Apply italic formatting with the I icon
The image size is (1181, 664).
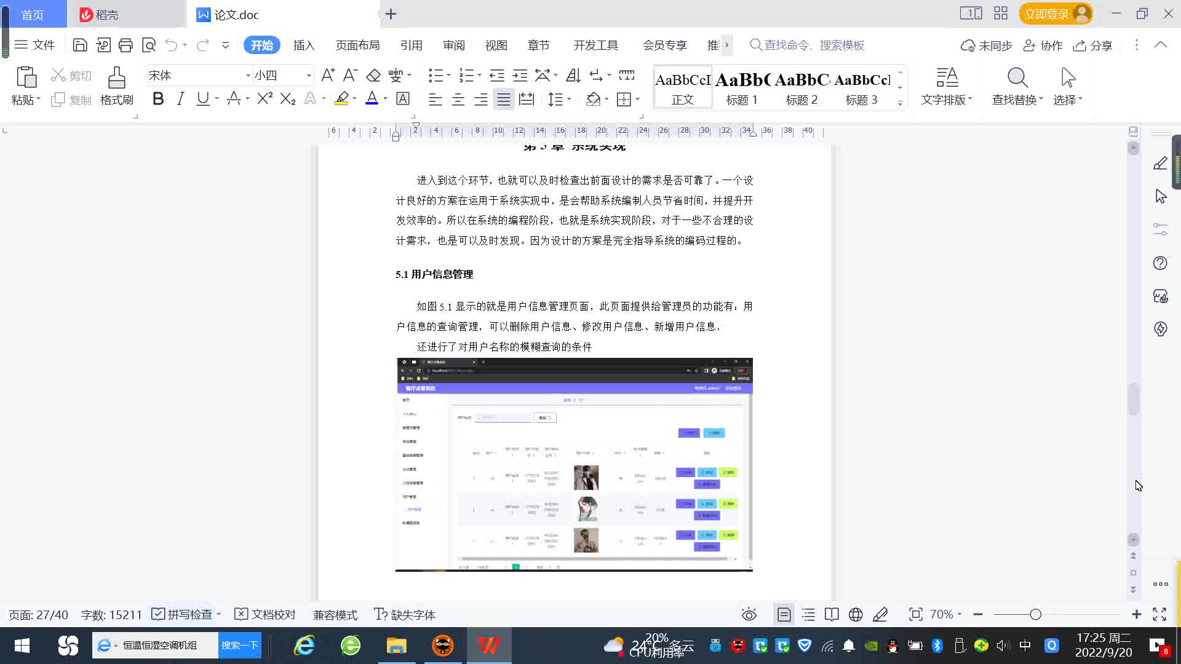point(180,99)
